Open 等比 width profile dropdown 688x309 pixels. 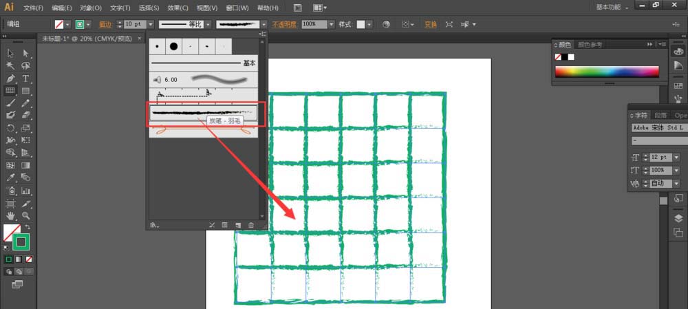208,25
